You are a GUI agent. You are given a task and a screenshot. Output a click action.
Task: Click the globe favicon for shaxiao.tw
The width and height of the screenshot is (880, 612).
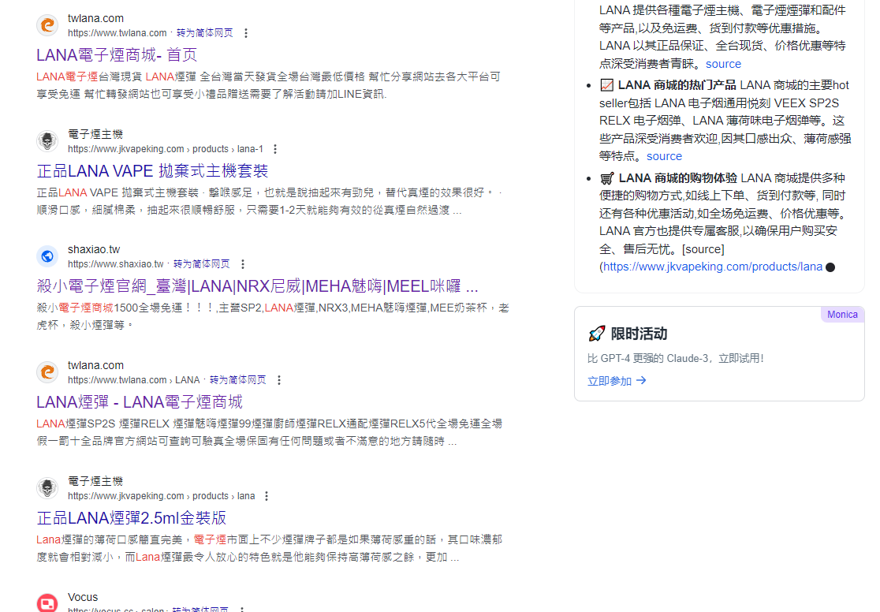(47, 256)
